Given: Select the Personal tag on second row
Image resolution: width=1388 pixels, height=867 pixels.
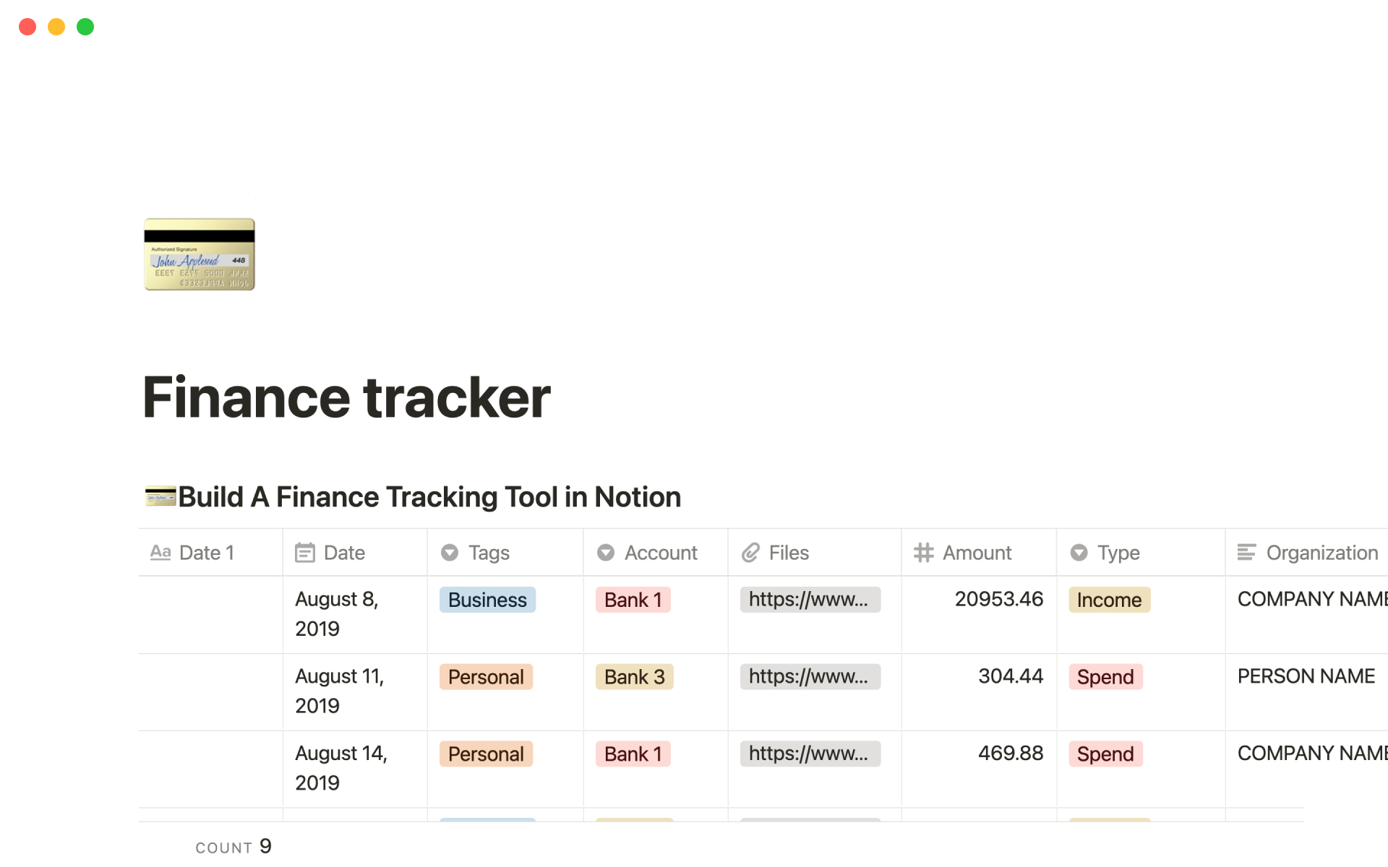Looking at the screenshot, I should [x=484, y=676].
